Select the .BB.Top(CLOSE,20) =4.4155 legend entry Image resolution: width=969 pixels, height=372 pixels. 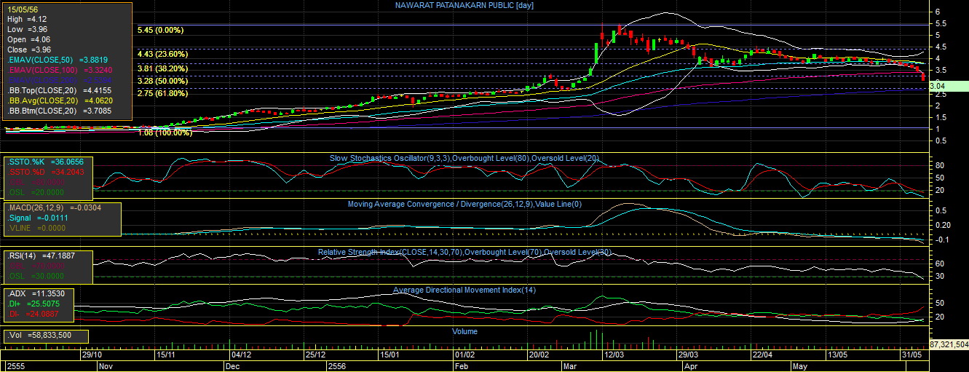click(60, 90)
